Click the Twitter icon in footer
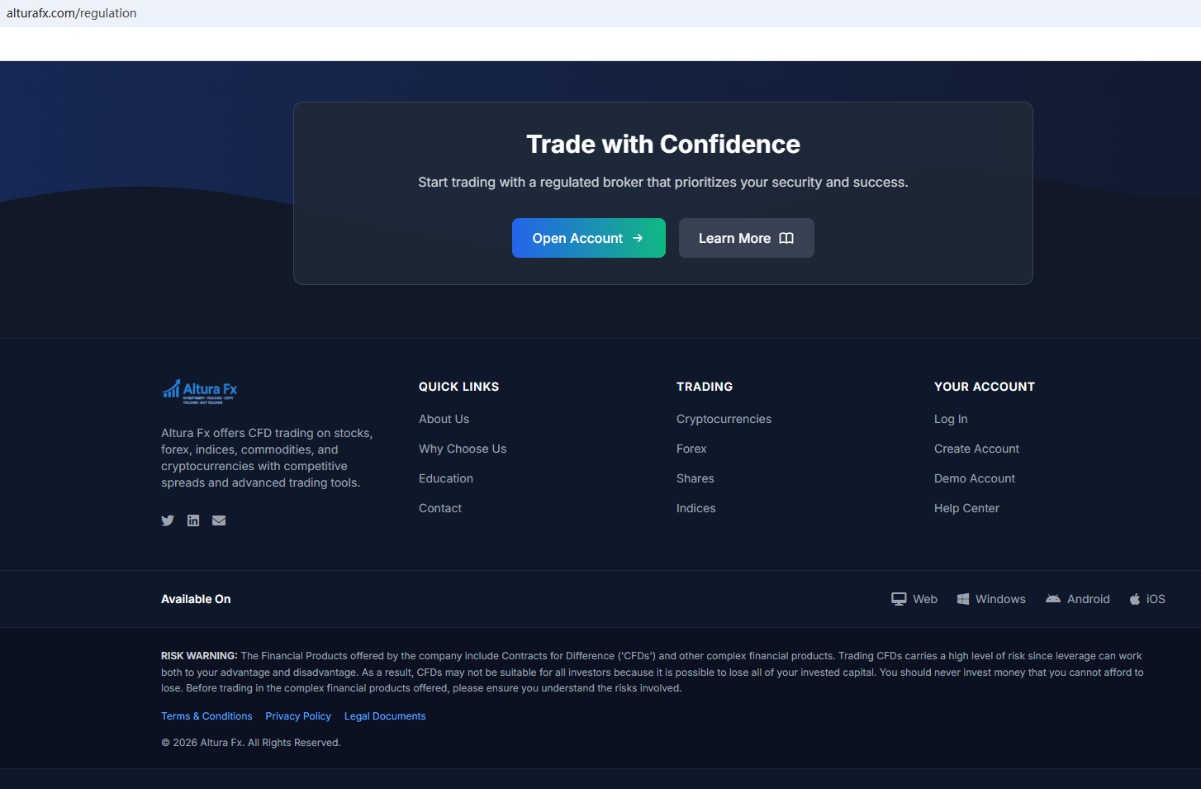1201x789 pixels. (x=168, y=520)
